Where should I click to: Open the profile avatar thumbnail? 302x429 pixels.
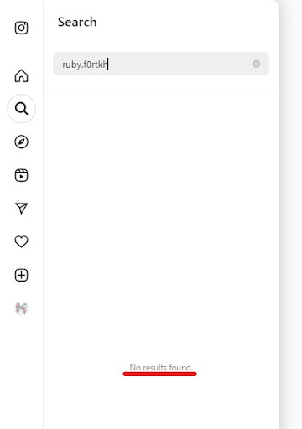click(x=21, y=308)
